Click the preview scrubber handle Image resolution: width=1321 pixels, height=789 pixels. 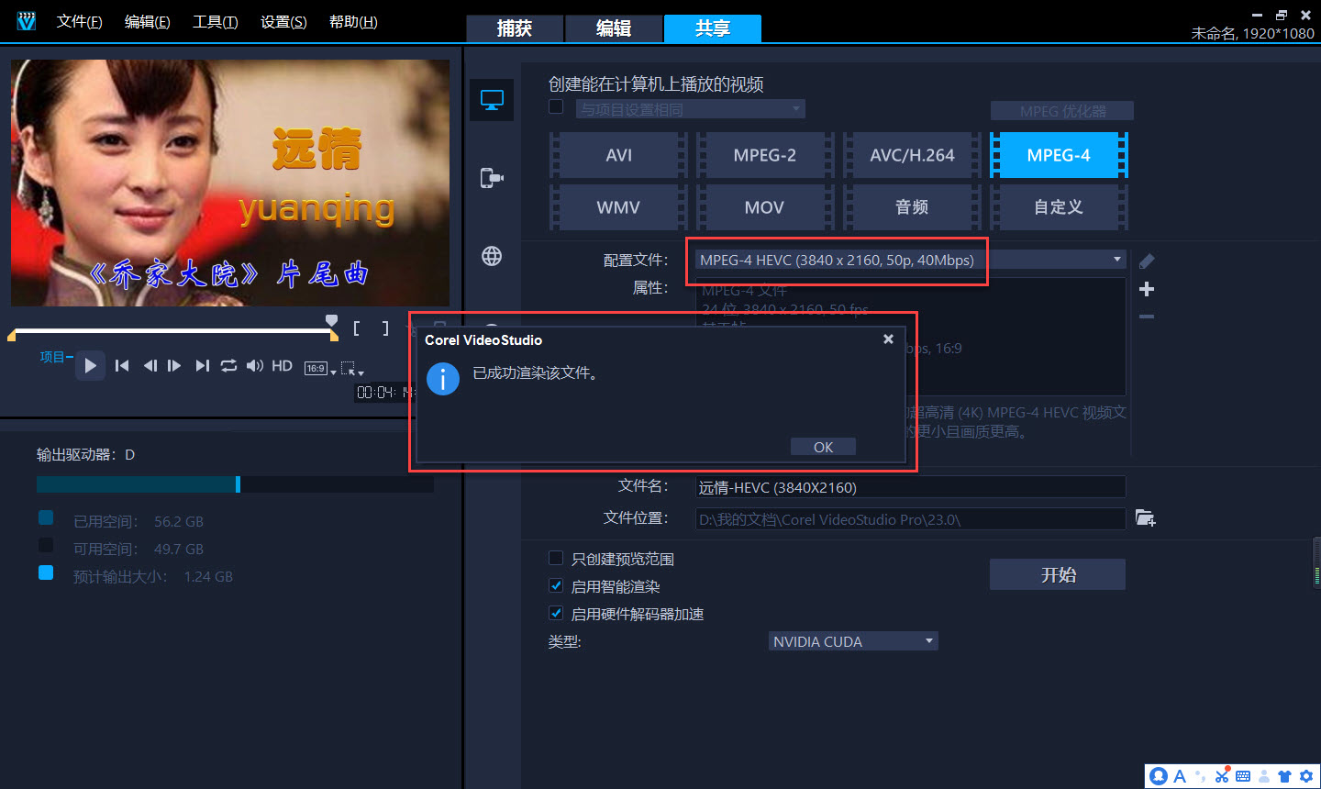click(x=332, y=320)
